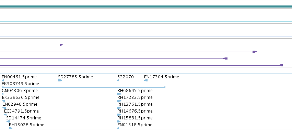292x130 pixels.
Task: Select the RH15028.5prime feature label
Action: tap(27, 125)
